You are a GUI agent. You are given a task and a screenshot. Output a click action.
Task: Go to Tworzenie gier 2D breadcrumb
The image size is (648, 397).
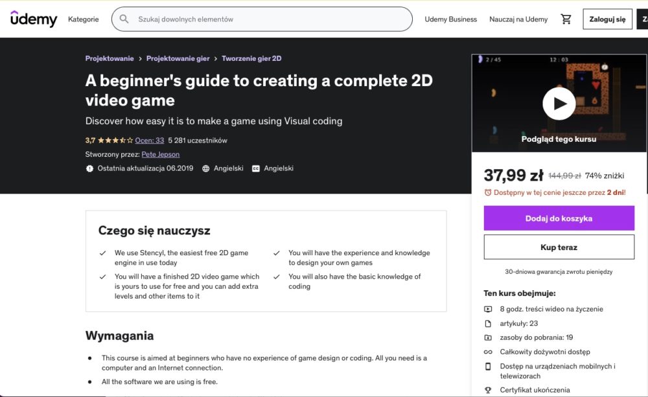coord(251,58)
